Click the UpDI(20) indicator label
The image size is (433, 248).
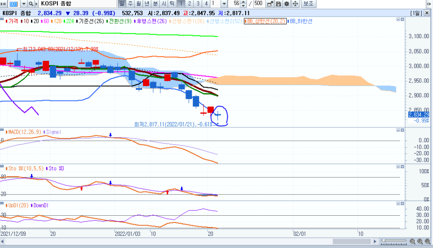pyautogui.click(x=17, y=205)
